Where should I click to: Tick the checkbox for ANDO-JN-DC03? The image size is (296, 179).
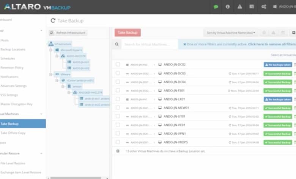point(118,73)
